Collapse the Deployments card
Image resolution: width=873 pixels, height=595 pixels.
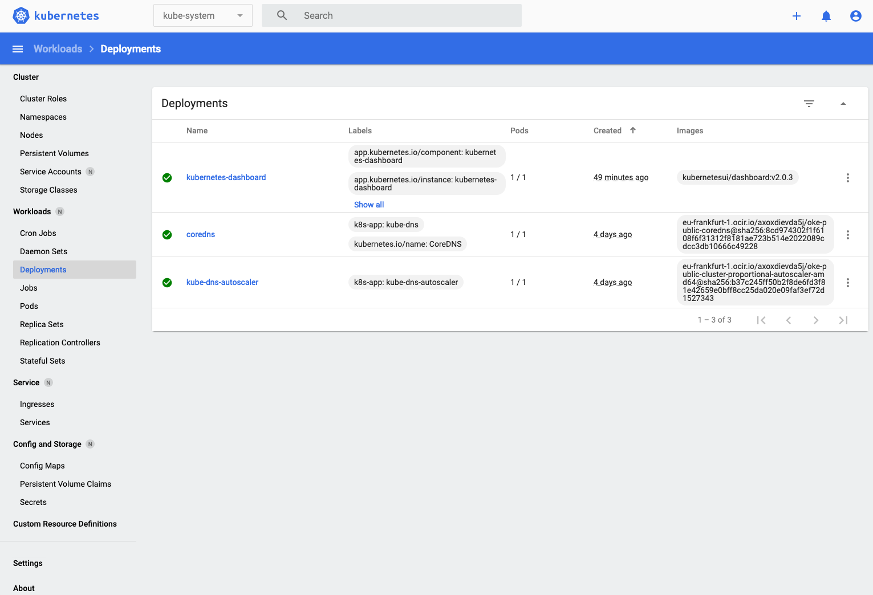843,104
